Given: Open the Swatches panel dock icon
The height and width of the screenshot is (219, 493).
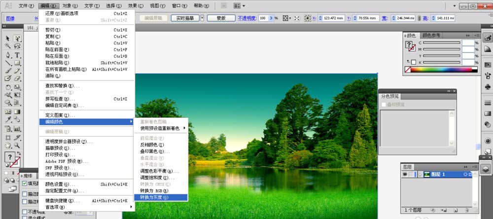Looking at the screenshot, I should pyautogui.click(x=488, y=65).
